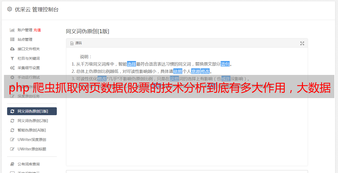The image size is (338, 173).
Task: Toggle 源码 source view in editor
Action: [x=76, y=43]
